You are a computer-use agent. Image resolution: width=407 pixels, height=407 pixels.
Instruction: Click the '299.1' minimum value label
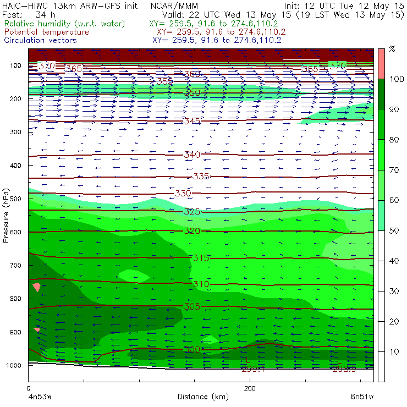click(253, 369)
